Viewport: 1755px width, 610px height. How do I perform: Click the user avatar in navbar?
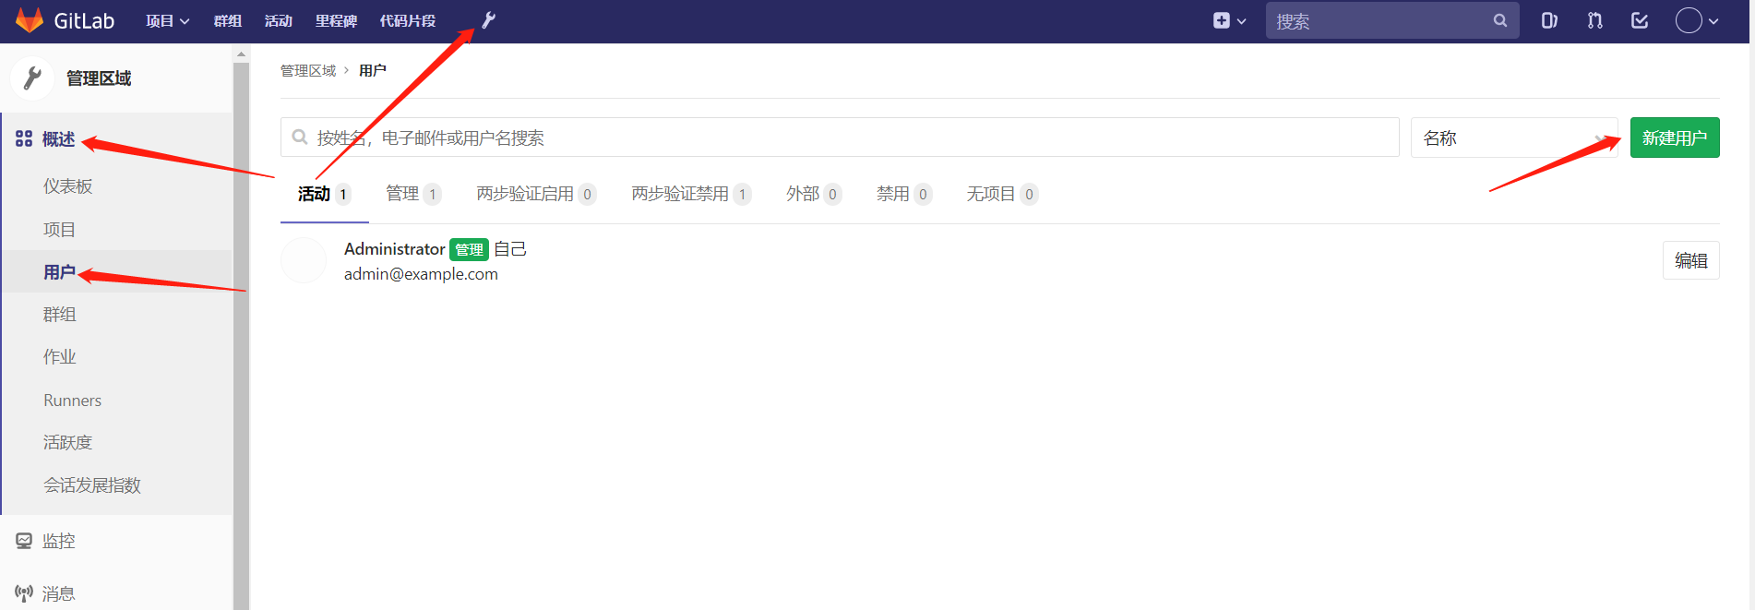pos(1689,20)
